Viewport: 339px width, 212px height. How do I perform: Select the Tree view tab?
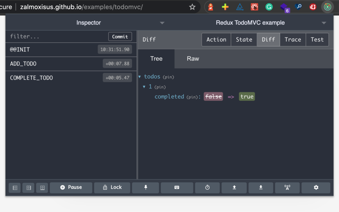pos(156,58)
